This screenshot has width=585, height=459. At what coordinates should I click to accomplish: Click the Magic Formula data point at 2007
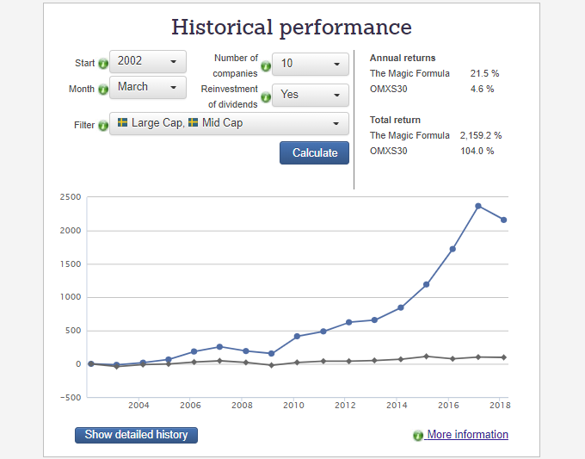pyautogui.click(x=219, y=346)
